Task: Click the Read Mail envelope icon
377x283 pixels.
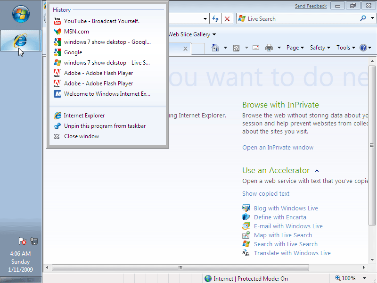Action: coord(256,48)
